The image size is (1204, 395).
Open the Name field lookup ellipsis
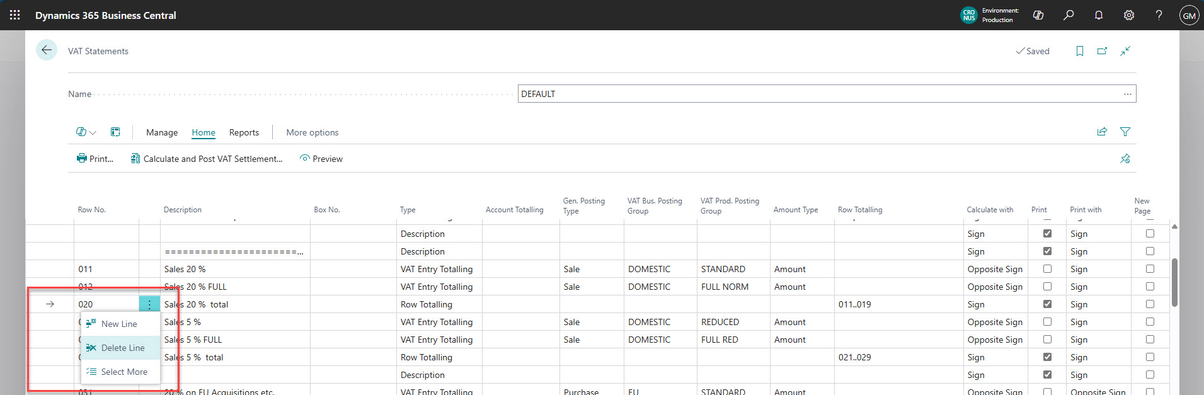(x=1127, y=94)
